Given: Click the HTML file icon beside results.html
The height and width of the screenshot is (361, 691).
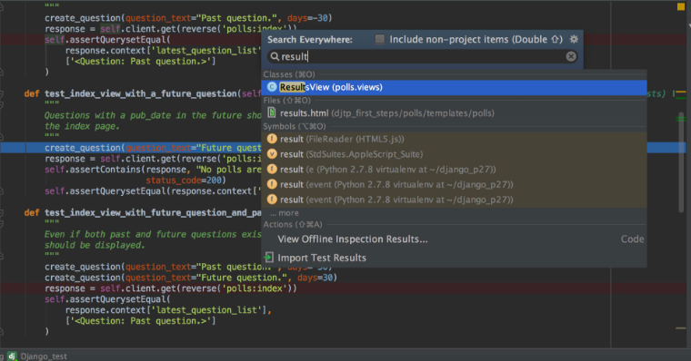Looking at the screenshot, I should pos(272,112).
